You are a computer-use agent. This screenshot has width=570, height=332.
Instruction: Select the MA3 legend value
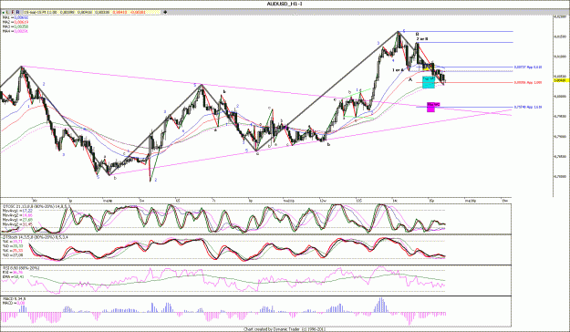(21, 26)
